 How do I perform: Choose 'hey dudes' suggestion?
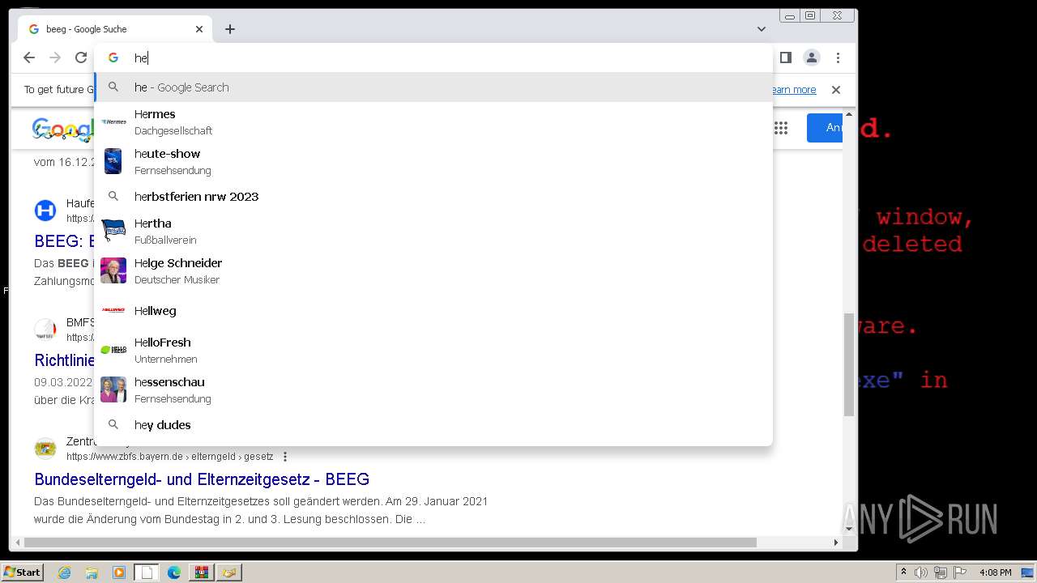point(433,425)
